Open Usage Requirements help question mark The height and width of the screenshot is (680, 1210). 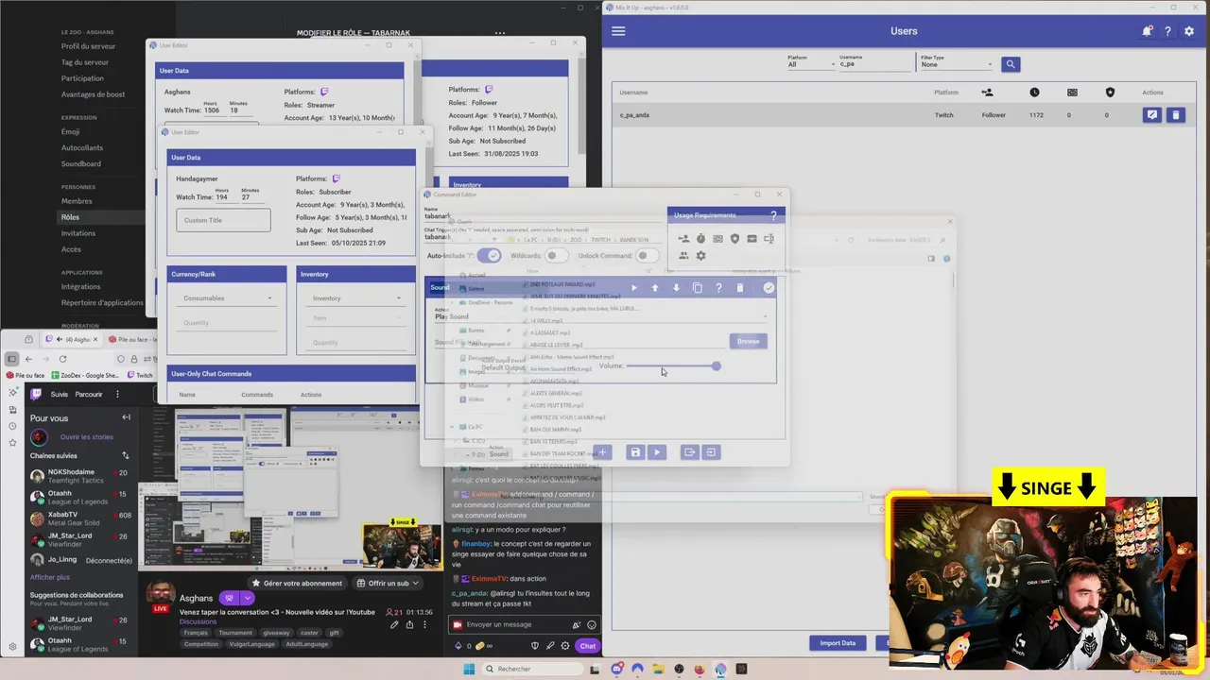point(773,216)
